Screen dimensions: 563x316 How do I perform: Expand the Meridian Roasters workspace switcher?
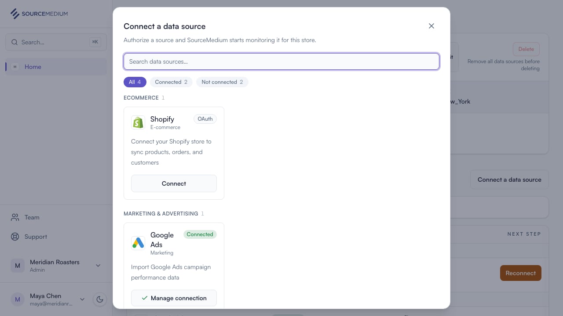[98, 266]
